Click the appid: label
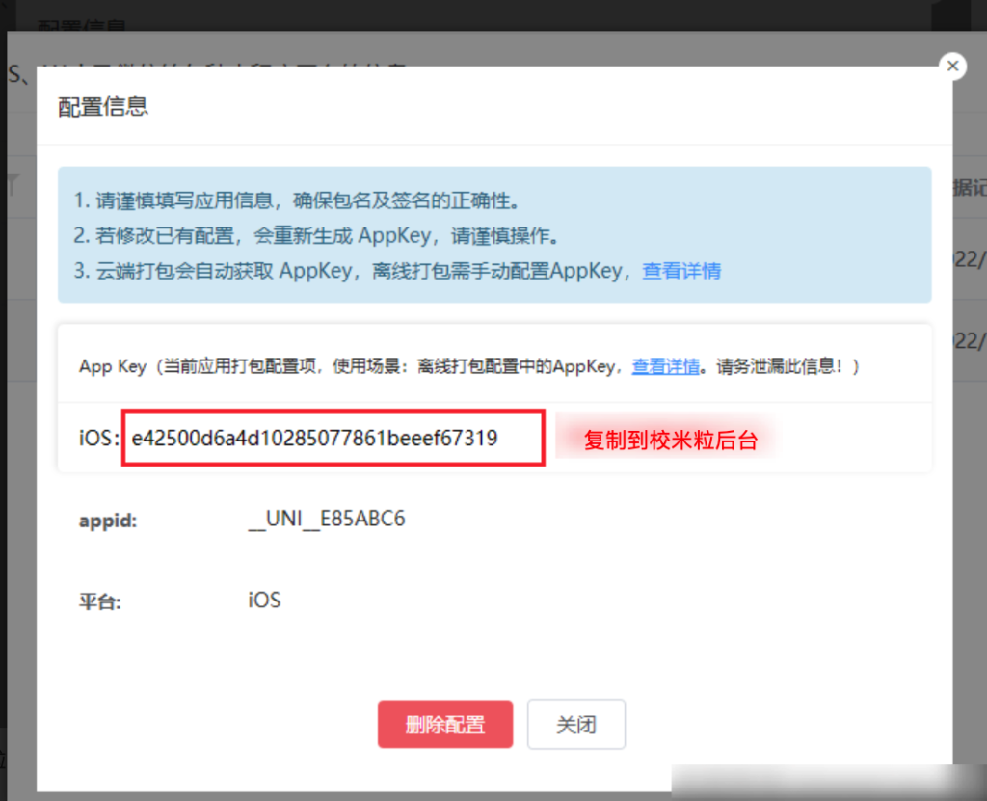 coord(108,521)
